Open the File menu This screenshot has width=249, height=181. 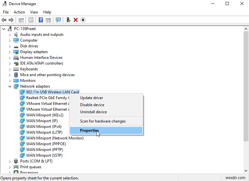(x=6, y=12)
